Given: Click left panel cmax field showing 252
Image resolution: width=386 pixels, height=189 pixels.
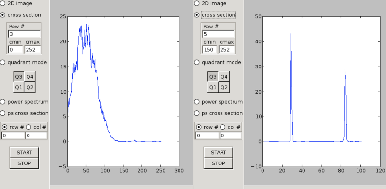Looking at the screenshot, I should click(x=32, y=50).
